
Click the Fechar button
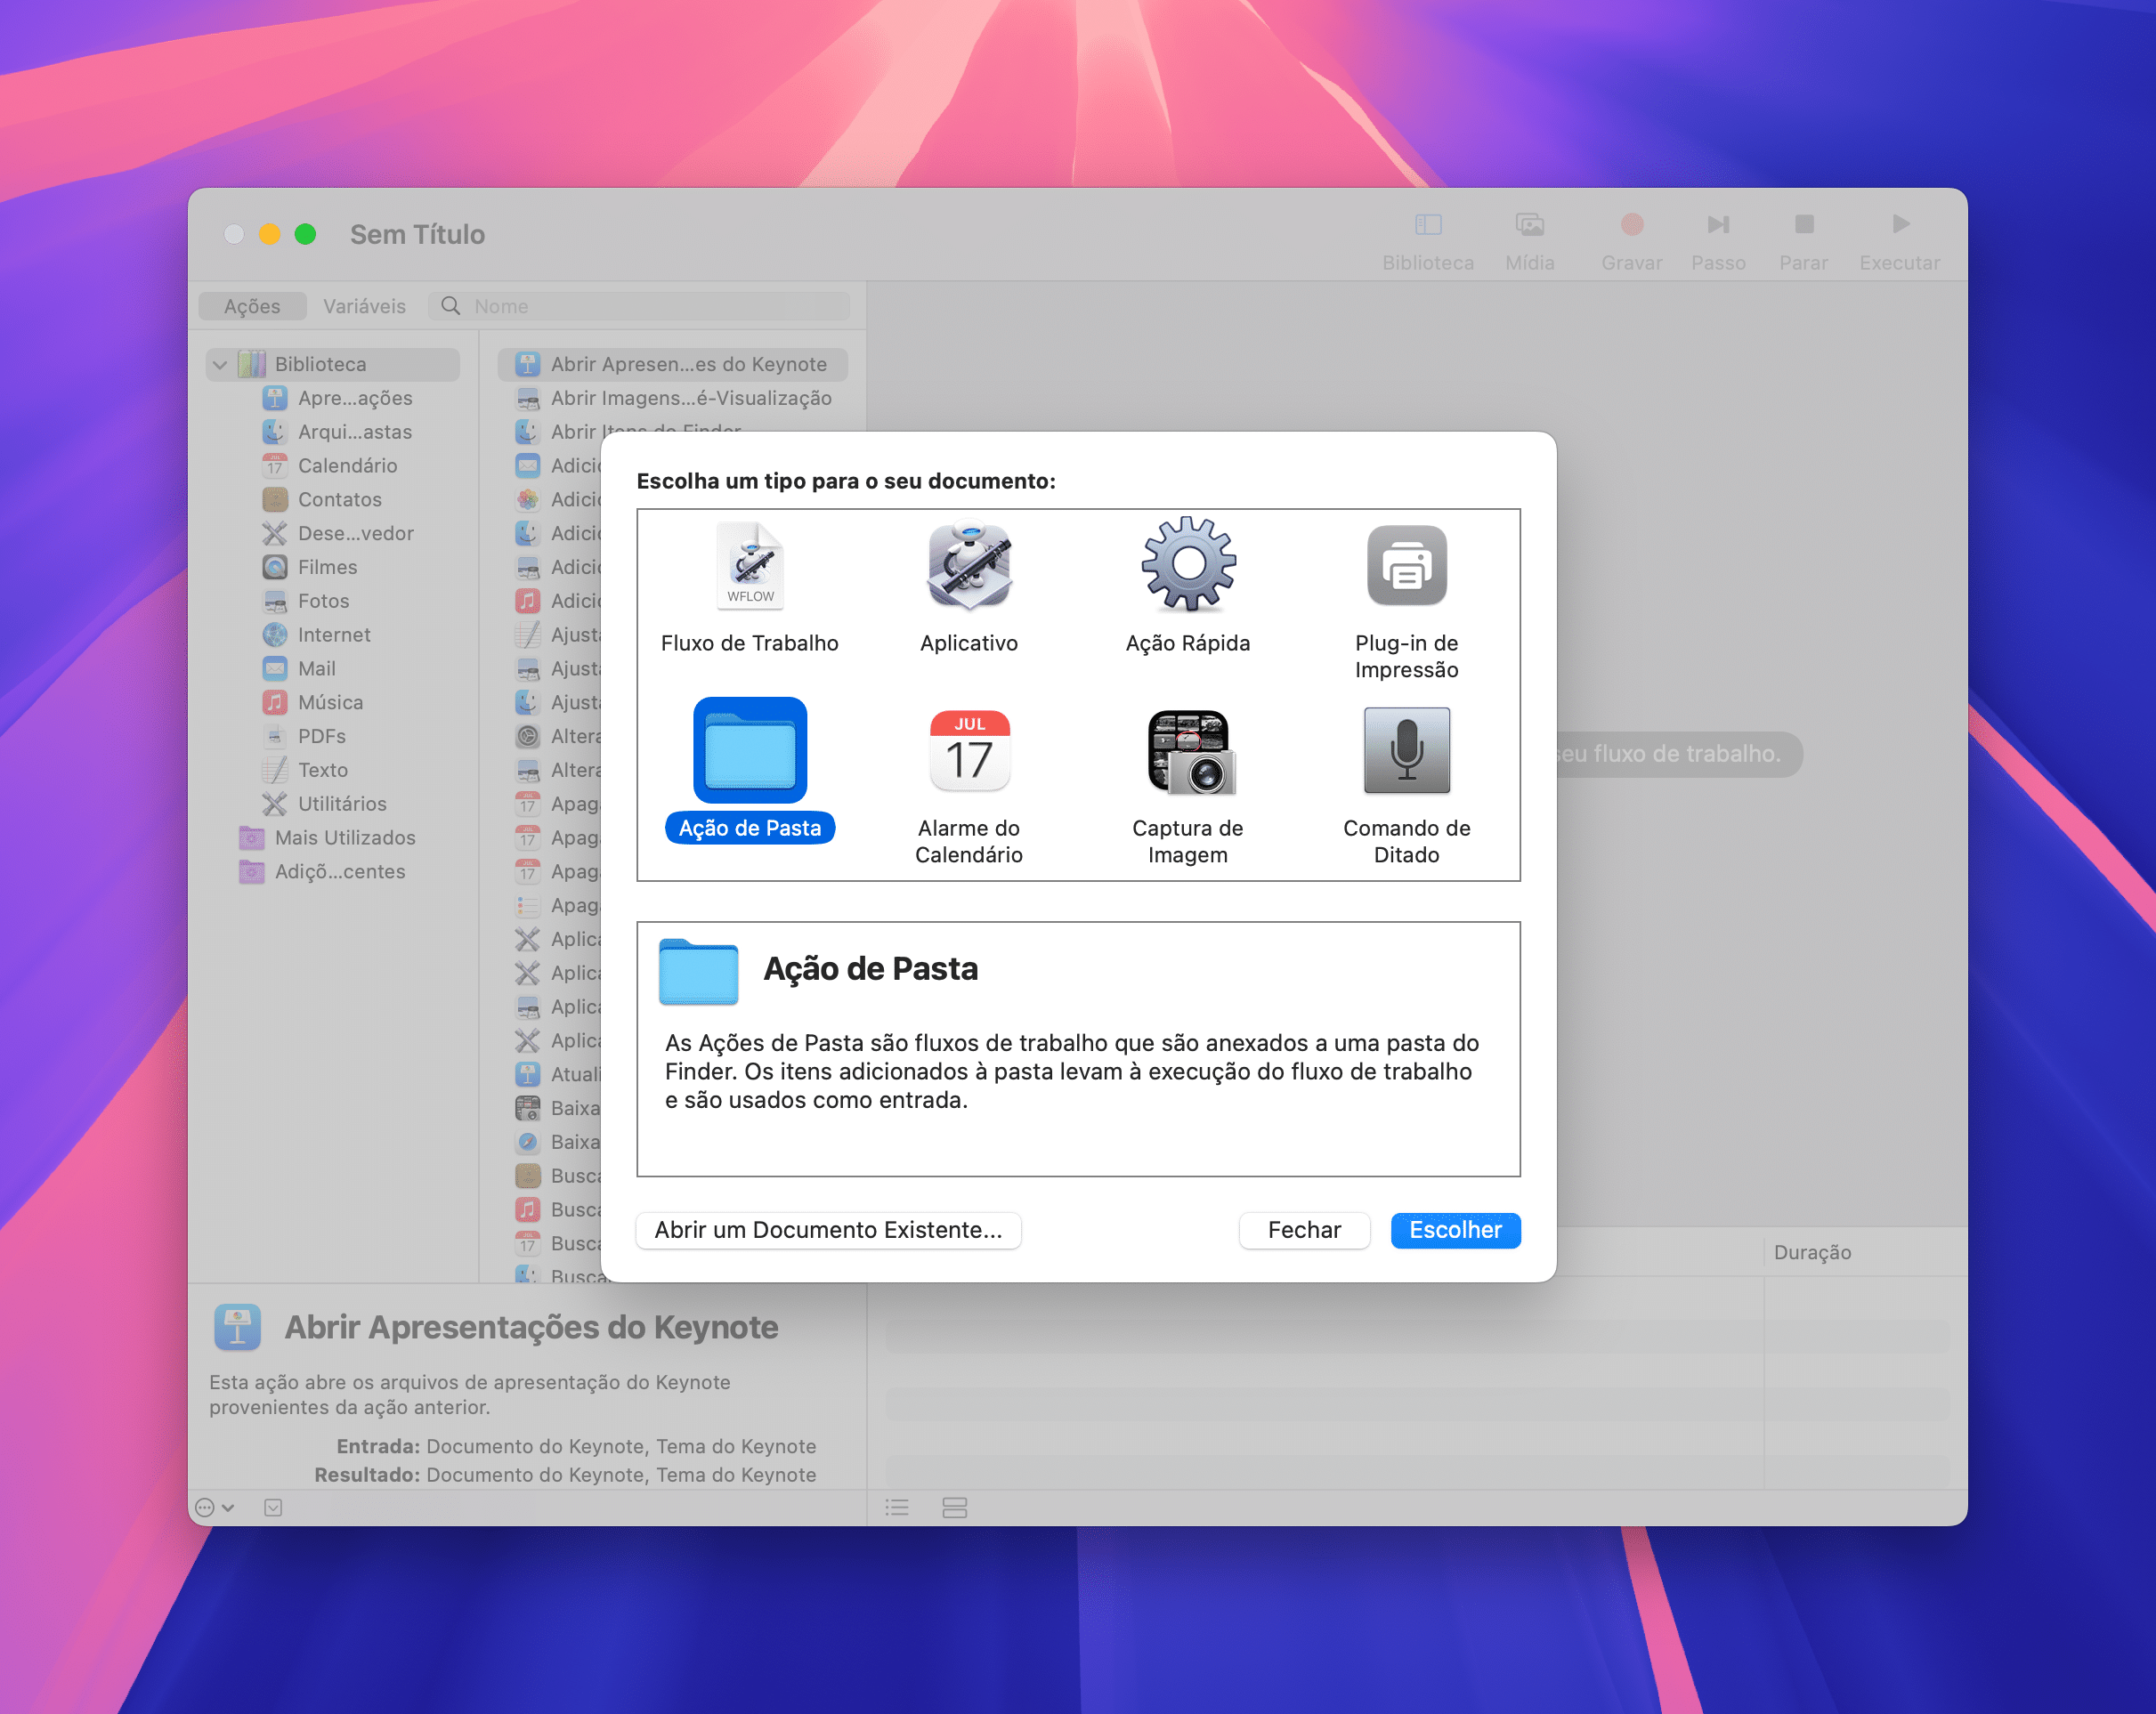pyautogui.click(x=1304, y=1230)
